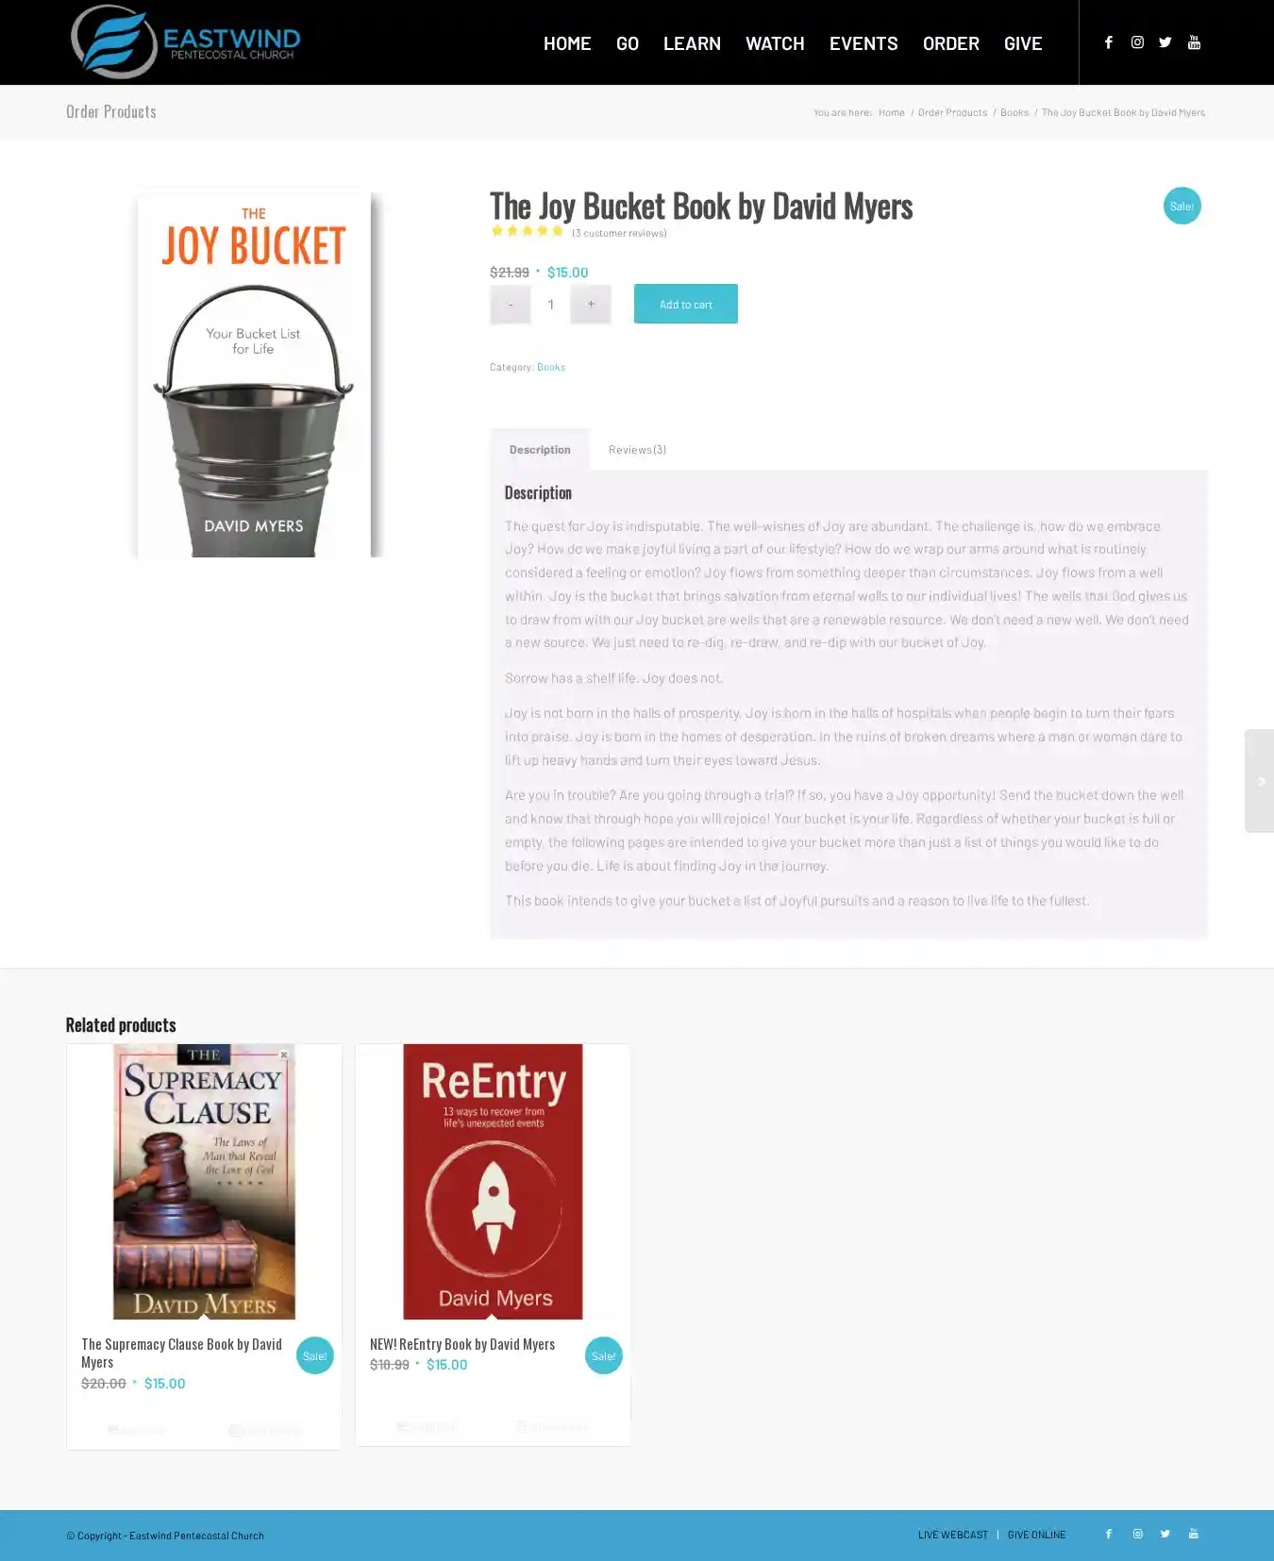The image size is (1274, 1561).
Task: Open the ORDER menu item
Action: [x=950, y=43]
